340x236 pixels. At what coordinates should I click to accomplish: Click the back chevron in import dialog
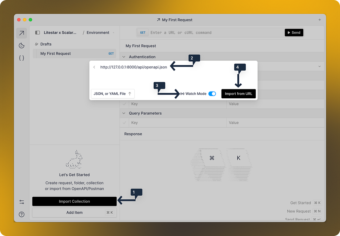coord(94,67)
